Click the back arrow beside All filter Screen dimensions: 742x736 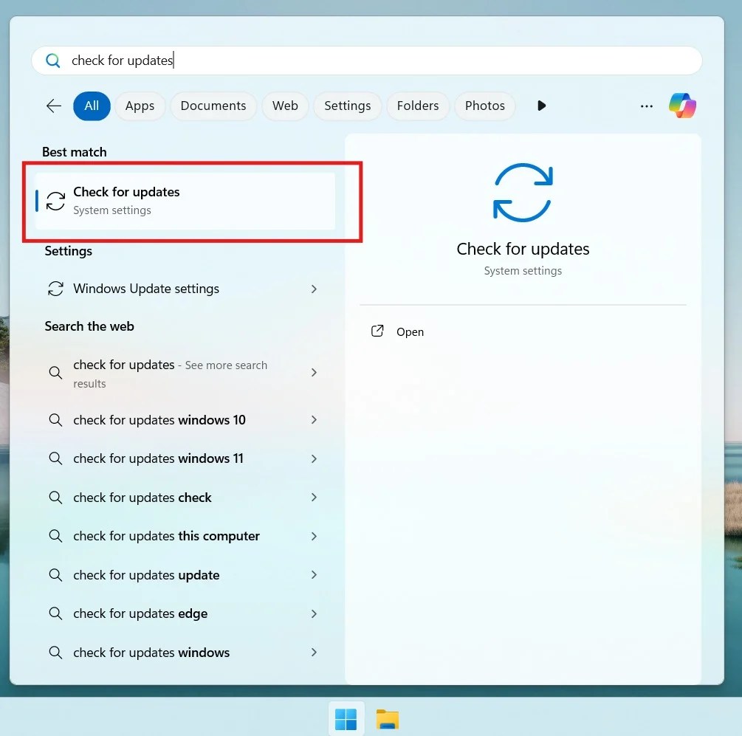[x=54, y=106]
